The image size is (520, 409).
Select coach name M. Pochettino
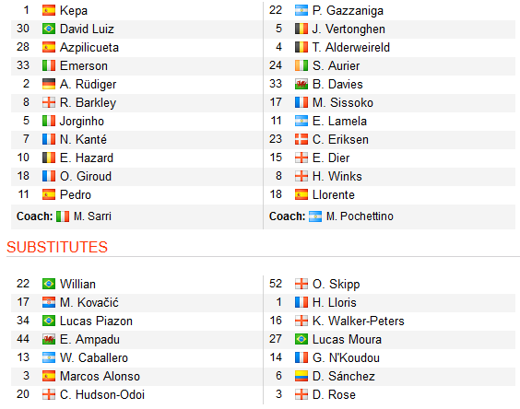pyautogui.click(x=360, y=216)
